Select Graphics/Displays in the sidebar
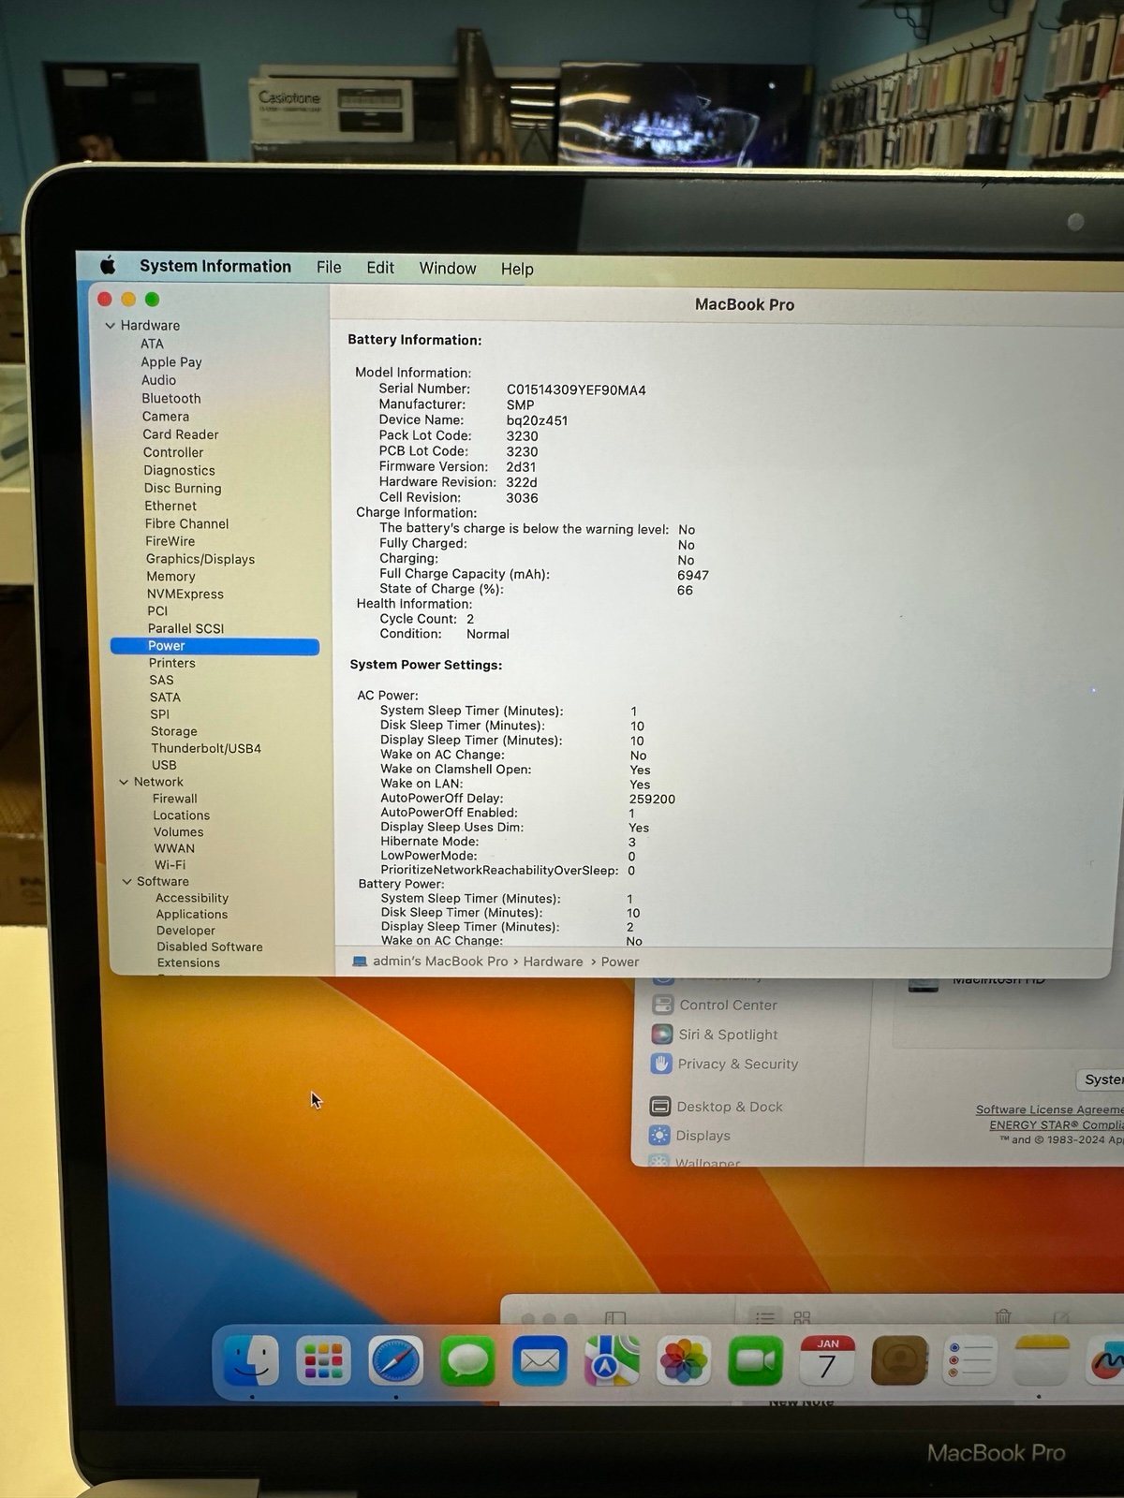The image size is (1124, 1498). [x=200, y=559]
